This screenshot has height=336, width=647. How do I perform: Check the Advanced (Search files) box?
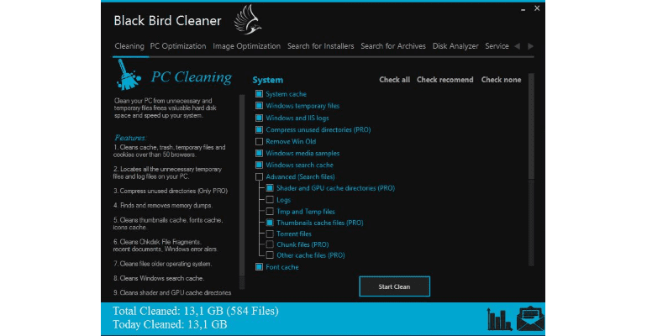pyautogui.click(x=259, y=176)
